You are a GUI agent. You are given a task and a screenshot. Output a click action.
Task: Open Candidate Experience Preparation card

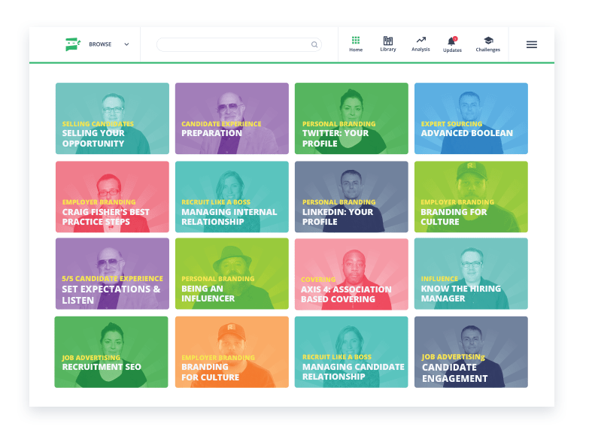coord(232,119)
